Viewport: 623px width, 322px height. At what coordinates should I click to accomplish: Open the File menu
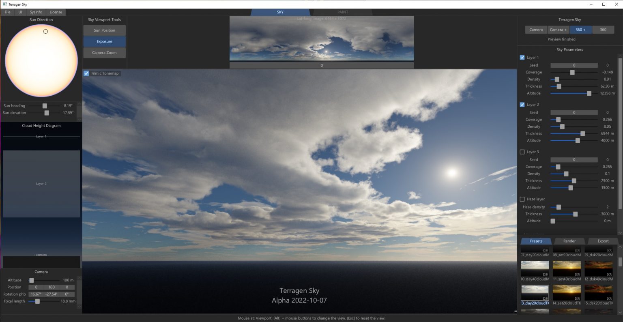click(7, 12)
